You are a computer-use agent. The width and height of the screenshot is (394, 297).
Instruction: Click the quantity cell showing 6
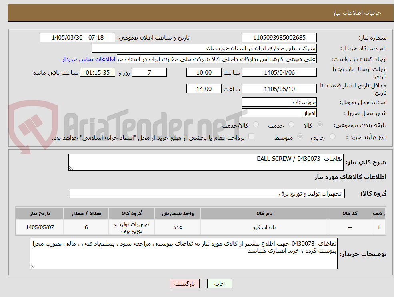pyautogui.click(x=86, y=227)
